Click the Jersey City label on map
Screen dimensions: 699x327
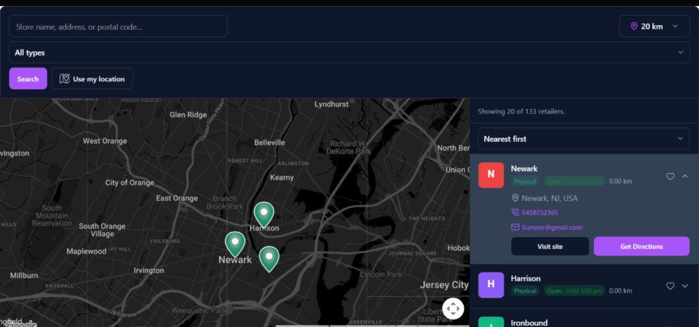pyautogui.click(x=444, y=285)
